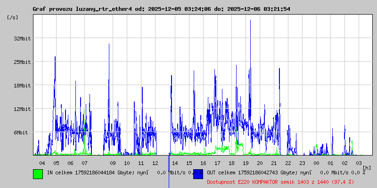Select hour 12 on the time axis
Screen dimensions: 377x188
(155, 163)
